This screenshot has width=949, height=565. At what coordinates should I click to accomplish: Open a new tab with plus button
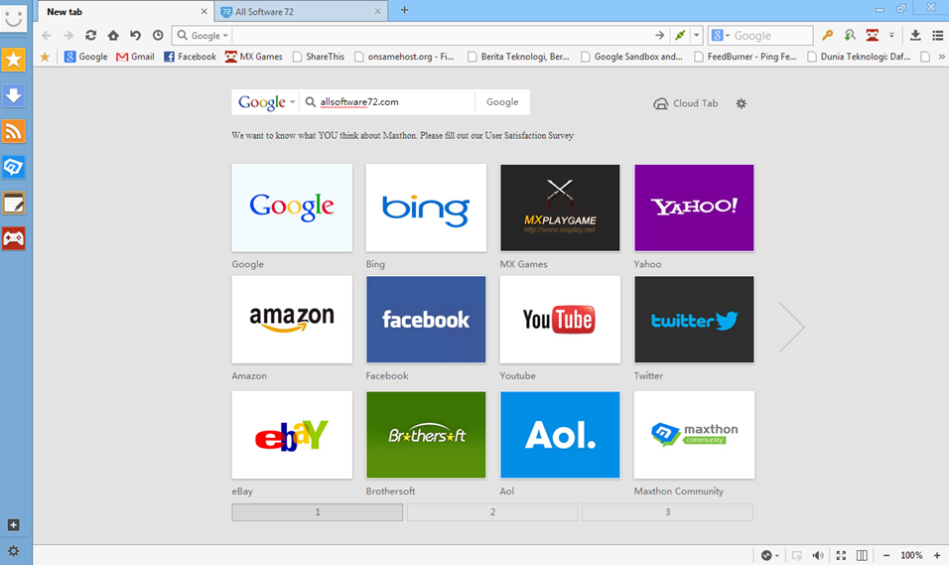pyautogui.click(x=404, y=10)
